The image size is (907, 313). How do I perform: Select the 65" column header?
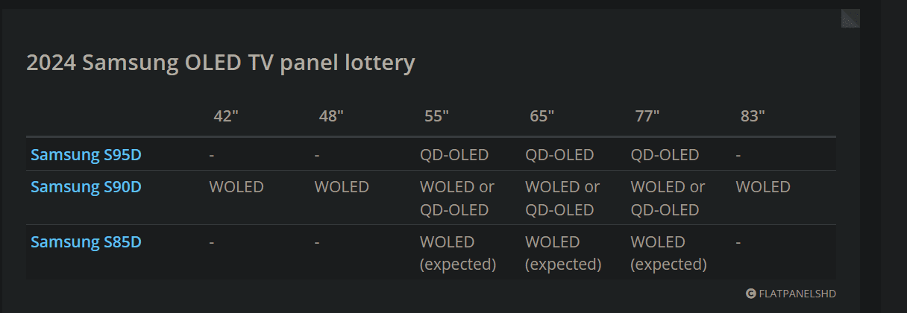[542, 116]
